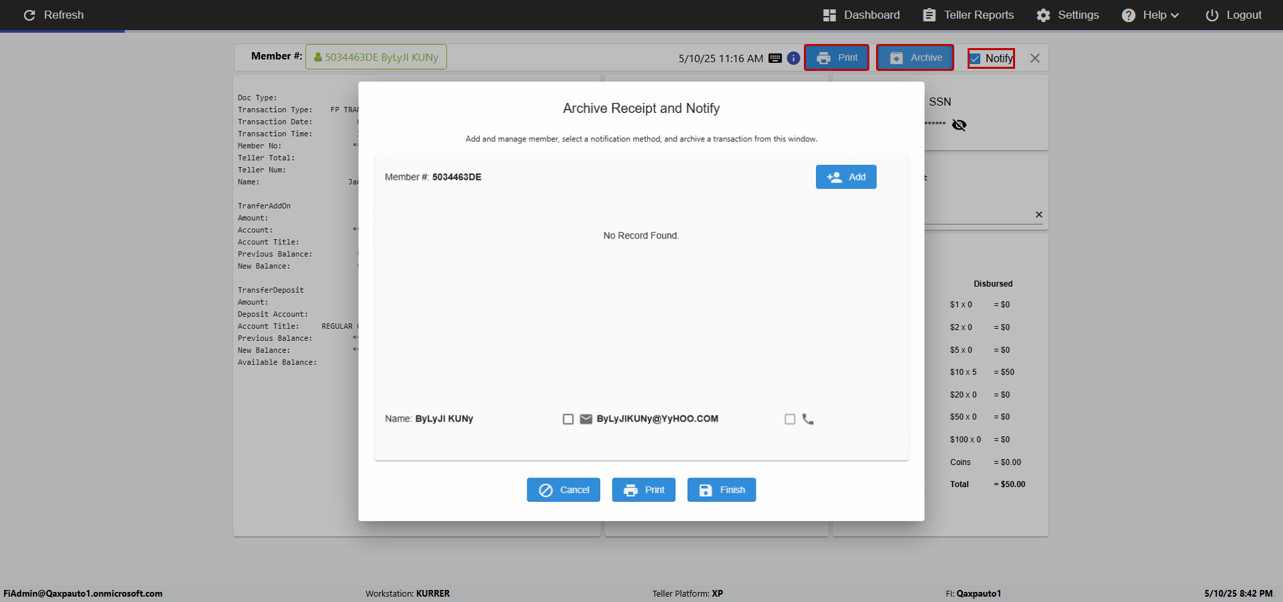Open Teller Reports page
Screen dimensions: 1283x602
968,15
